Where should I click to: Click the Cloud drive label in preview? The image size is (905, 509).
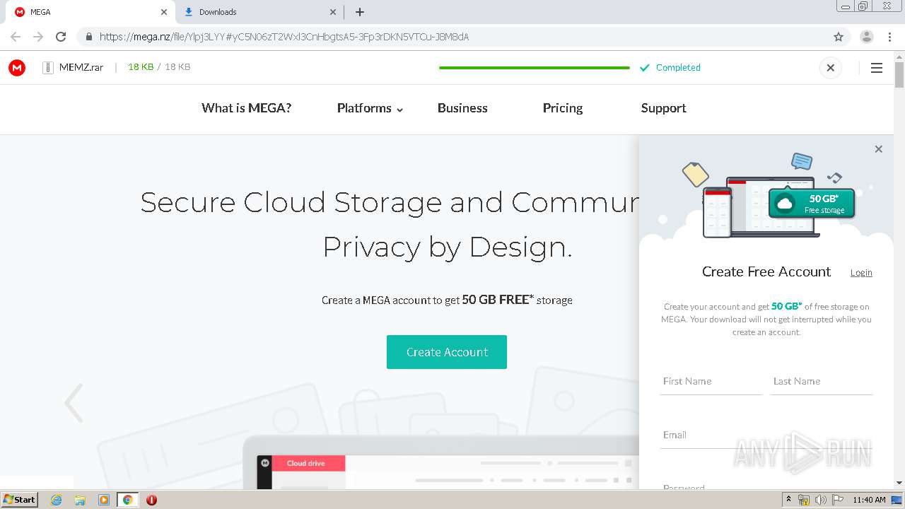(305, 464)
